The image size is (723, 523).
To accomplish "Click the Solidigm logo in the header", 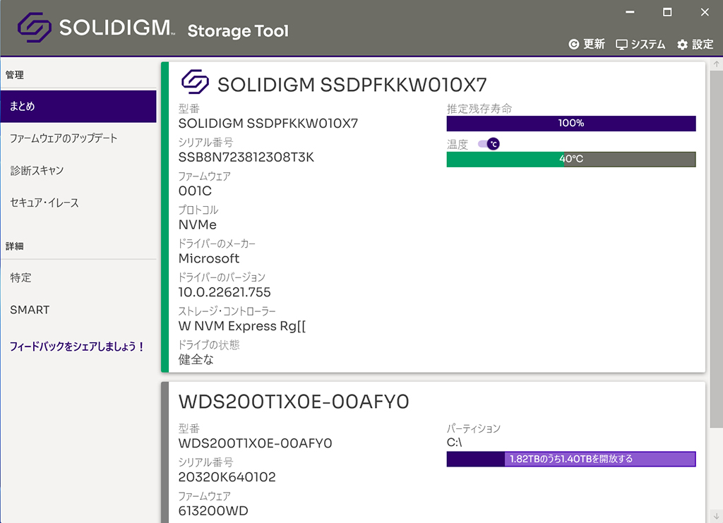I will [35, 28].
